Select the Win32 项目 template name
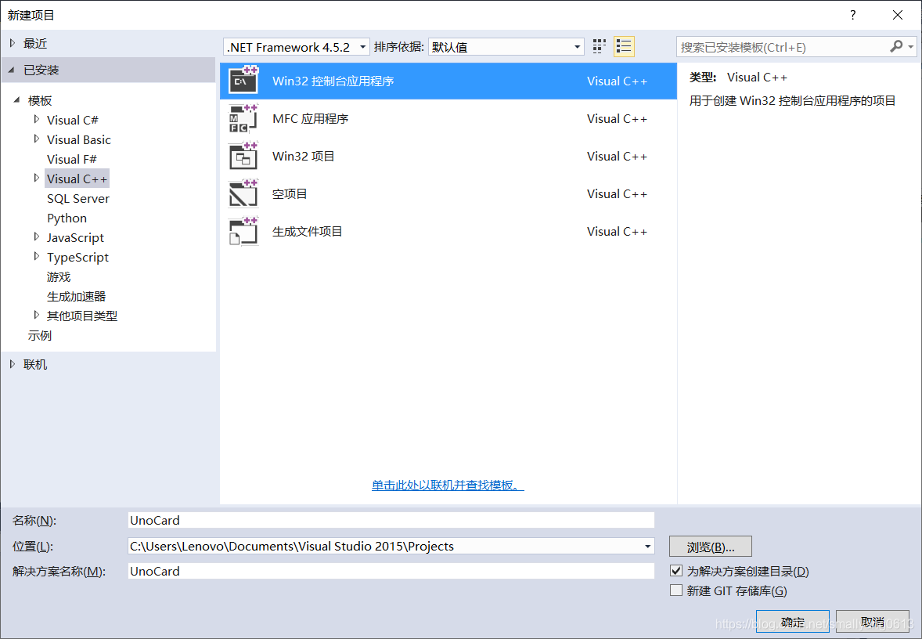The height and width of the screenshot is (639, 922). tap(304, 157)
